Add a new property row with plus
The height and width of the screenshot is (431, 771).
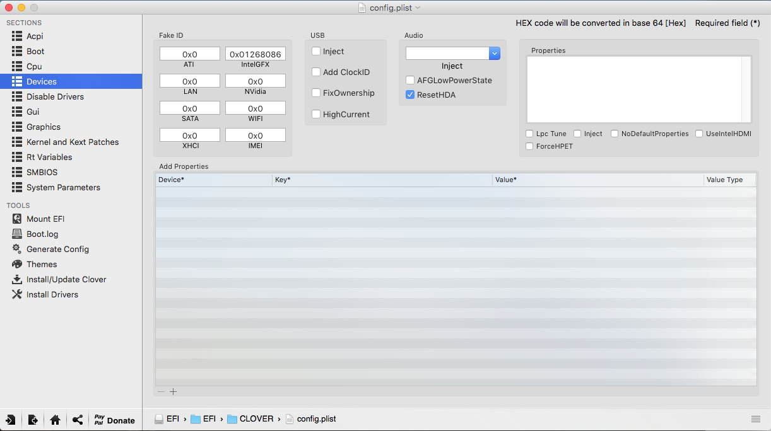pyautogui.click(x=174, y=391)
